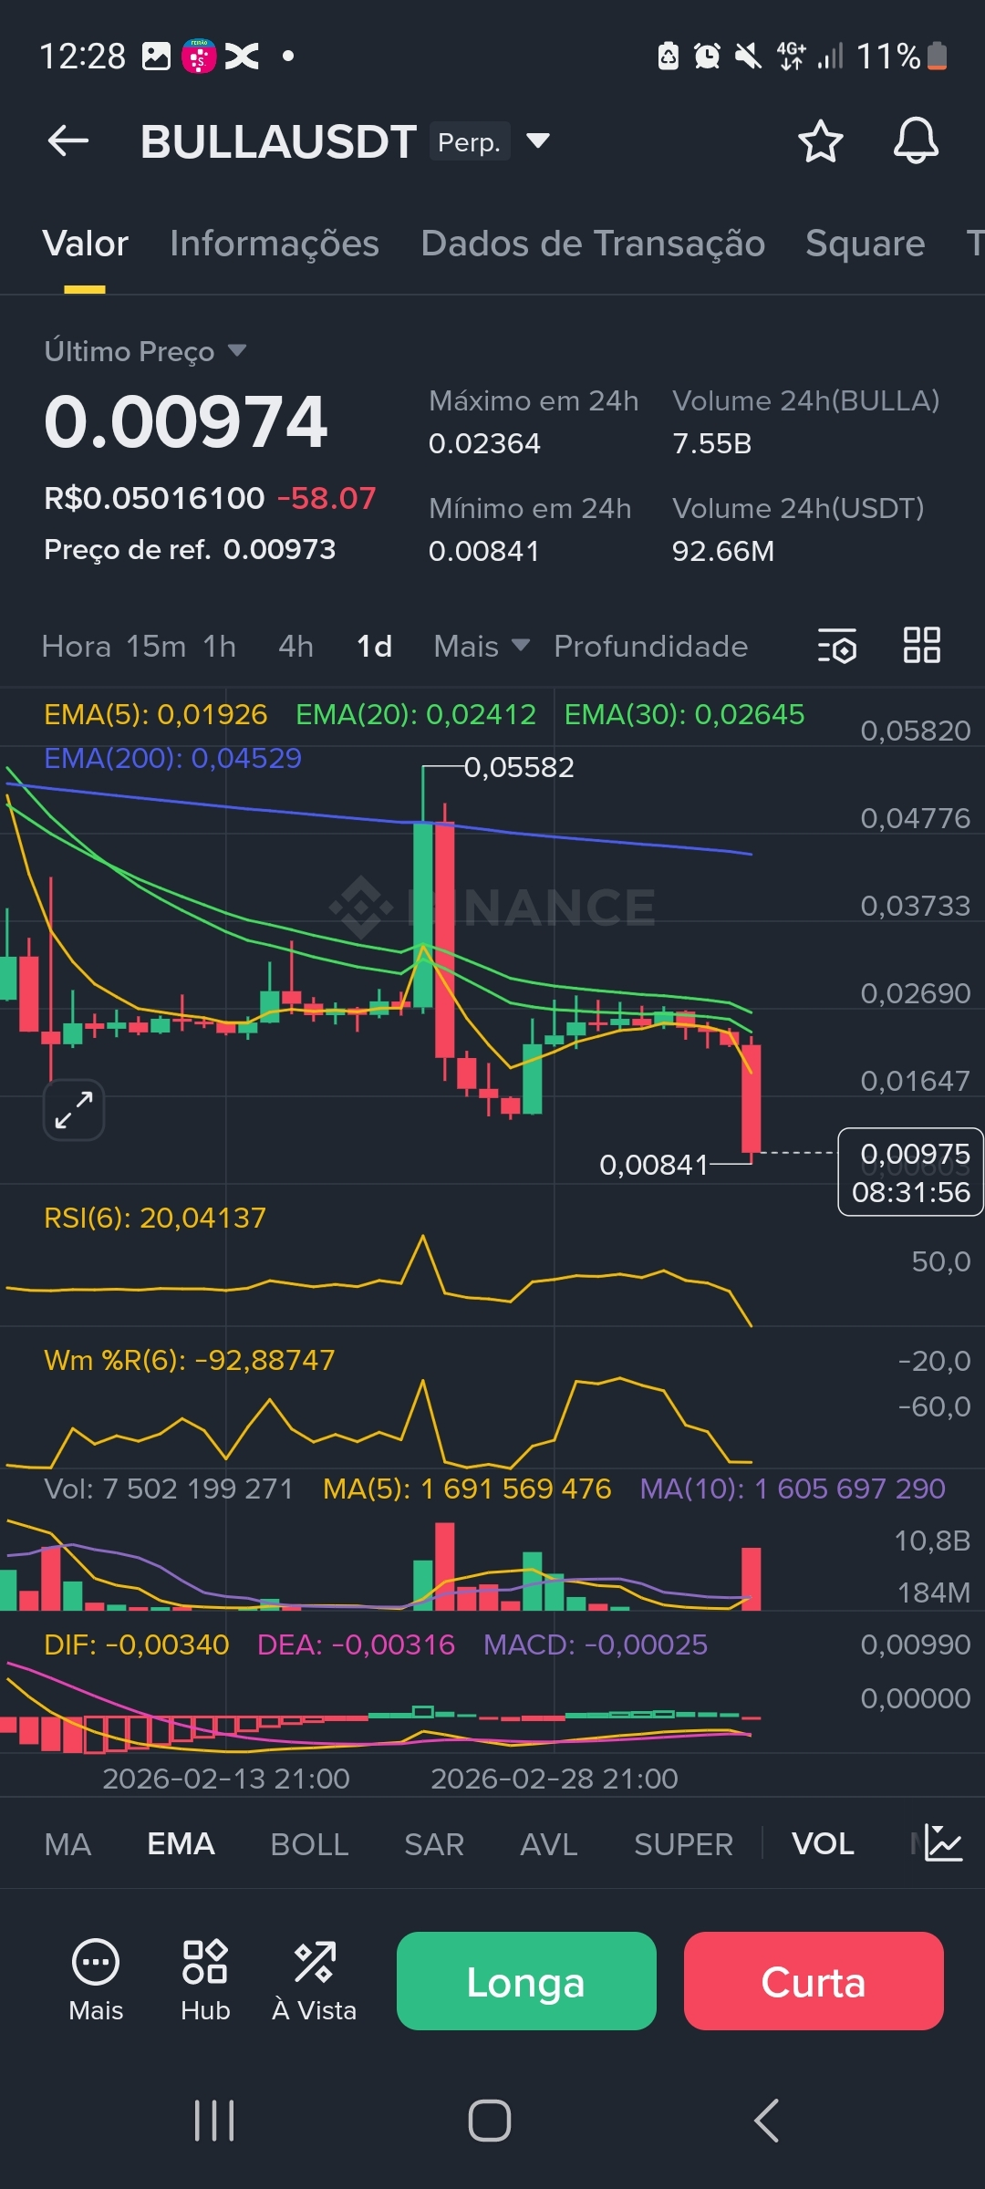Add pair to favorites with star icon
The width and height of the screenshot is (985, 2189).
(820, 141)
